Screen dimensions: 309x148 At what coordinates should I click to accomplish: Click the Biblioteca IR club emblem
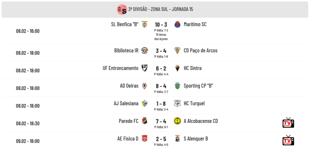(145, 50)
